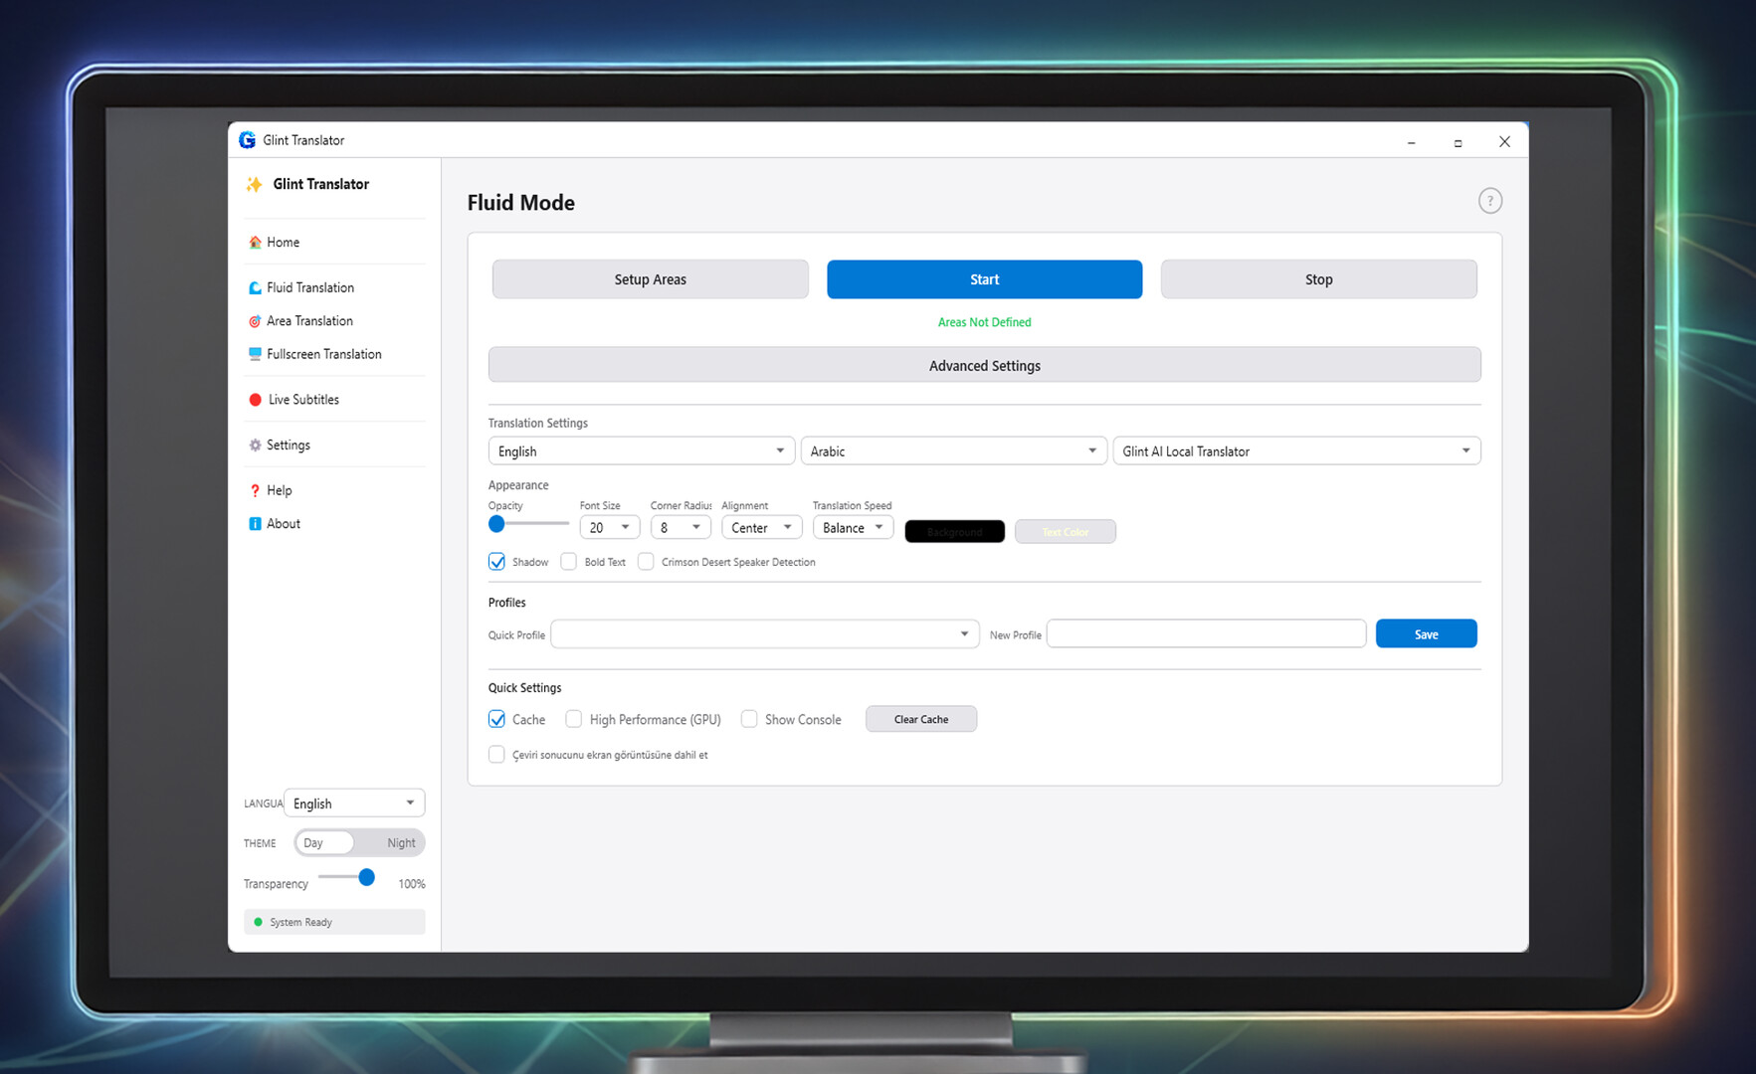The image size is (1756, 1074).
Task: Save the new profile
Action: [x=1427, y=634]
